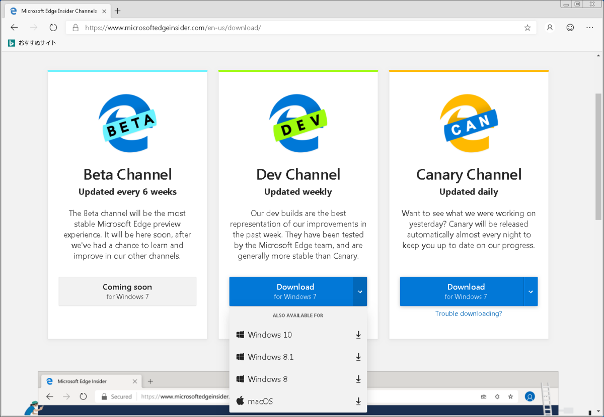This screenshot has width=604, height=417.
Task: Click download arrow beside Windows 8
Action: point(358,379)
